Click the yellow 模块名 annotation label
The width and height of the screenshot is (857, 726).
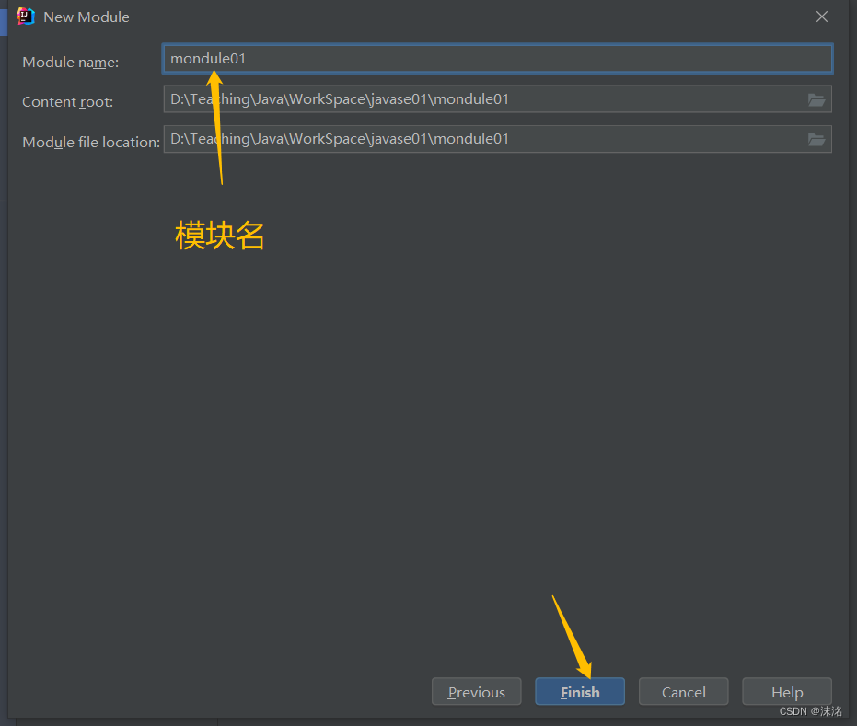click(x=219, y=236)
